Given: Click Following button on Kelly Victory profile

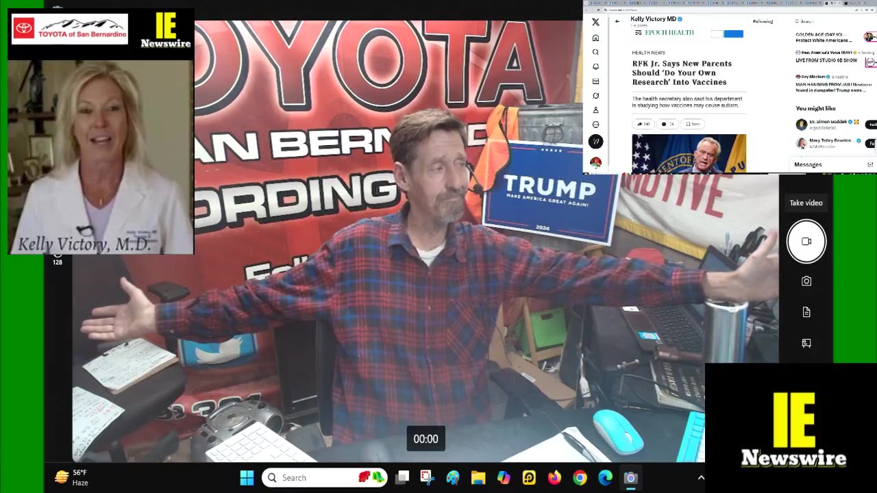Looking at the screenshot, I should click(x=763, y=21).
